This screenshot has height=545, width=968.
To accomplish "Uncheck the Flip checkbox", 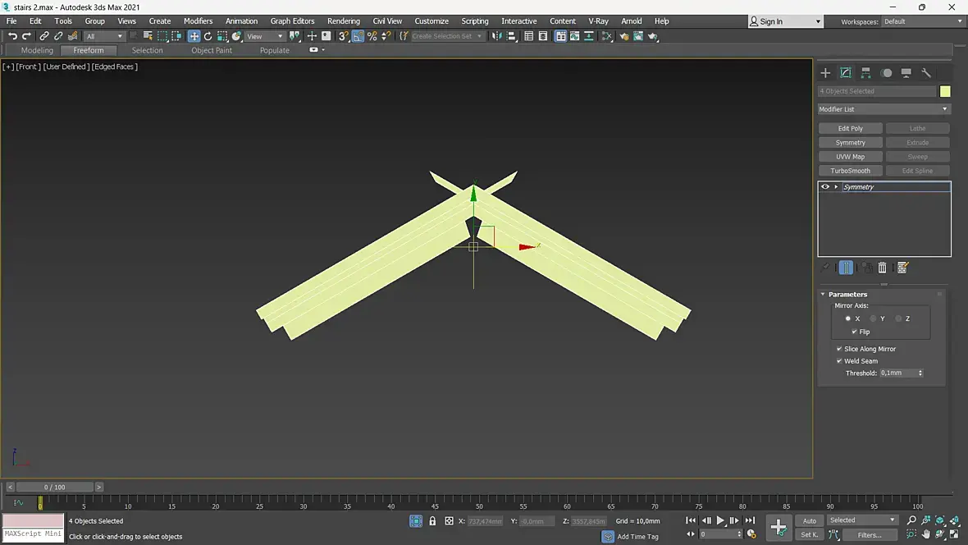I will click(x=854, y=332).
